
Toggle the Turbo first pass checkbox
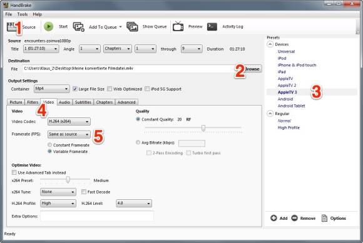coord(188,152)
